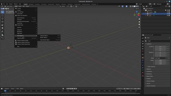
Task: Click the outliner search field
Action: [x=155, y=6]
